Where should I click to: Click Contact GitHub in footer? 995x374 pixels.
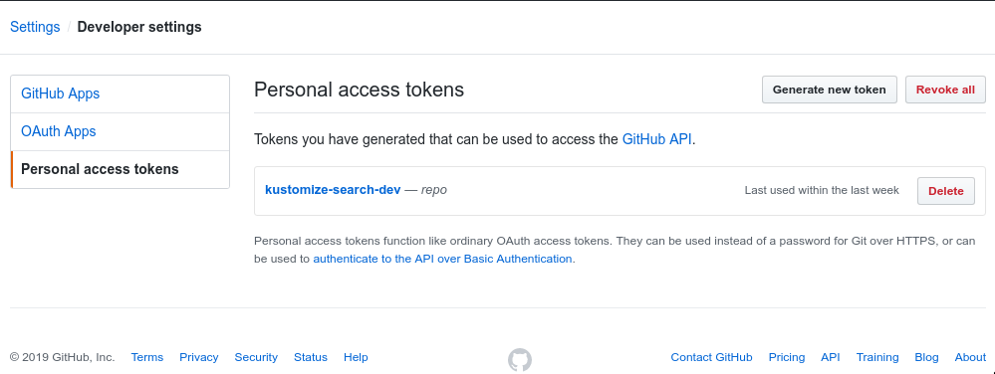711,357
